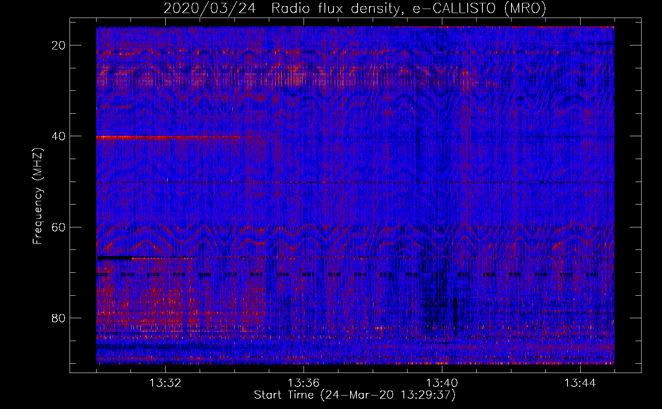Click the frequency tick label '60'

pos(59,227)
